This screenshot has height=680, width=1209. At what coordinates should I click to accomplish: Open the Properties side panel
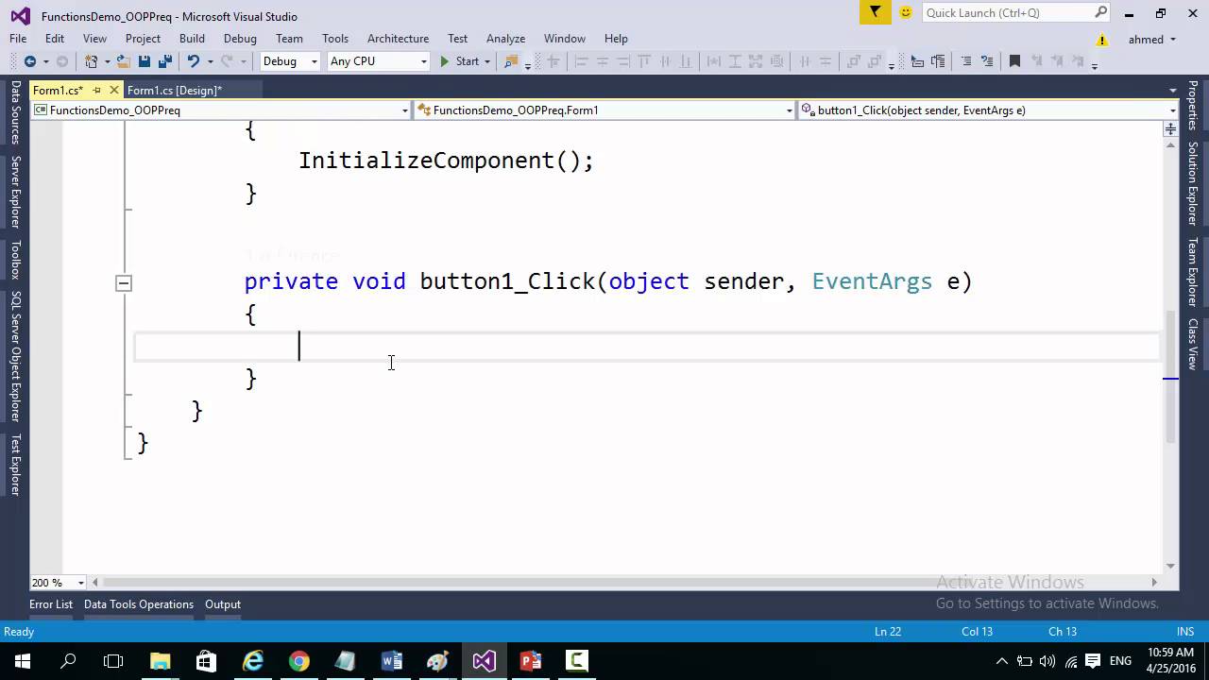tap(1193, 106)
